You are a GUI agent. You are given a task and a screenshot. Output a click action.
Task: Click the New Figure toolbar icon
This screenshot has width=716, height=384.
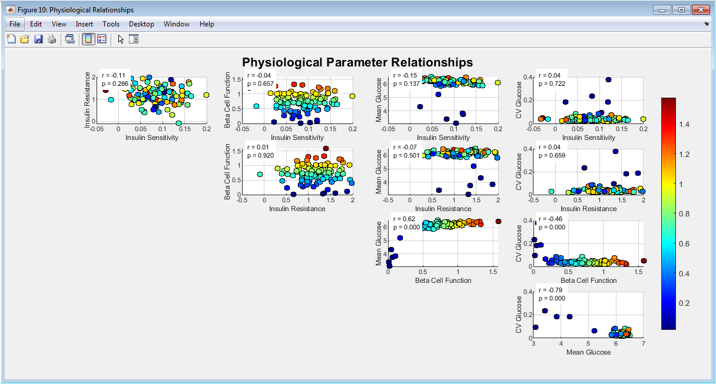point(11,39)
